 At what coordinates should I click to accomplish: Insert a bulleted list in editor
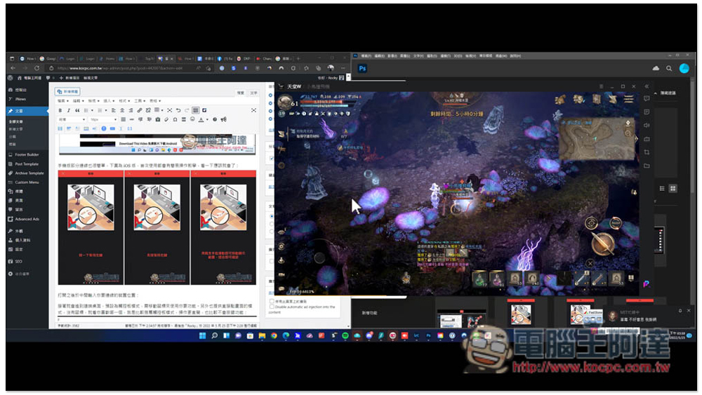pos(86,110)
